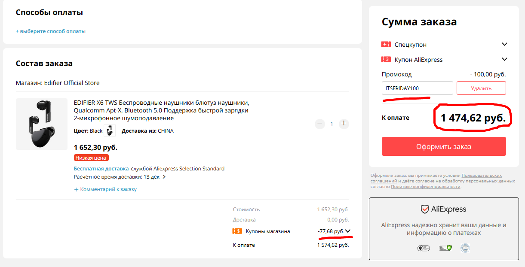Expand the Купон AliExpress dropdown
525x267 pixels.
504,60
